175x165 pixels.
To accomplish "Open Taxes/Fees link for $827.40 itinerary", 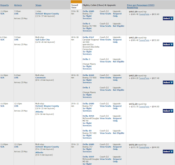I will coord(144,78).
